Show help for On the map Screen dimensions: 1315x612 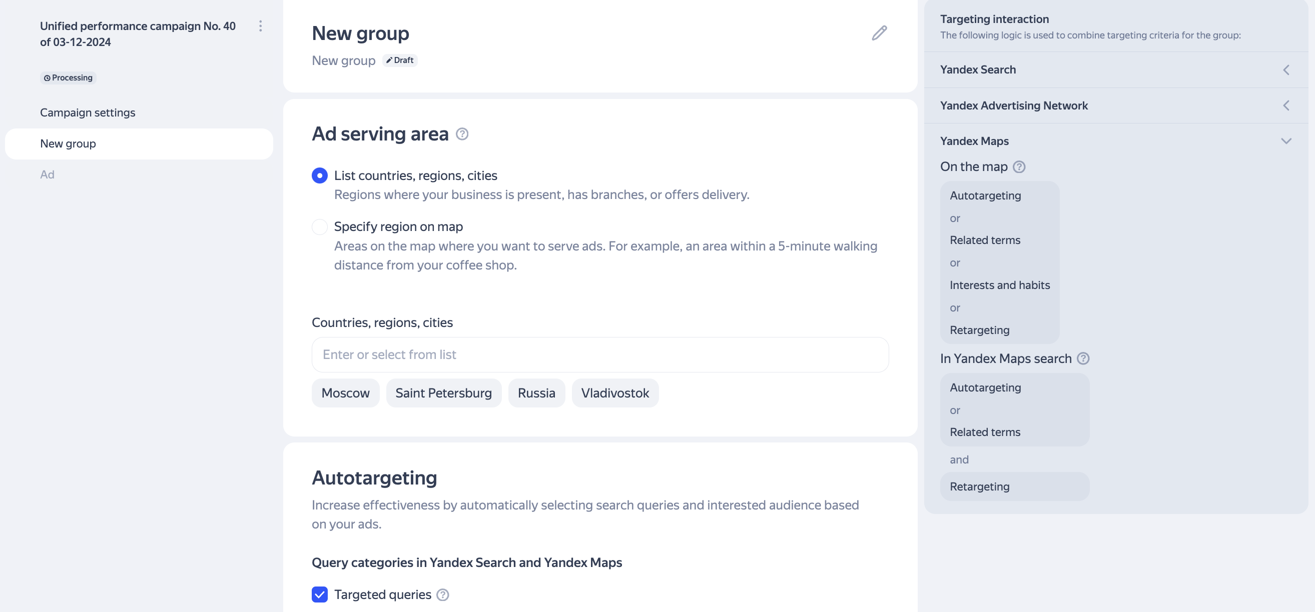pos(1019,167)
